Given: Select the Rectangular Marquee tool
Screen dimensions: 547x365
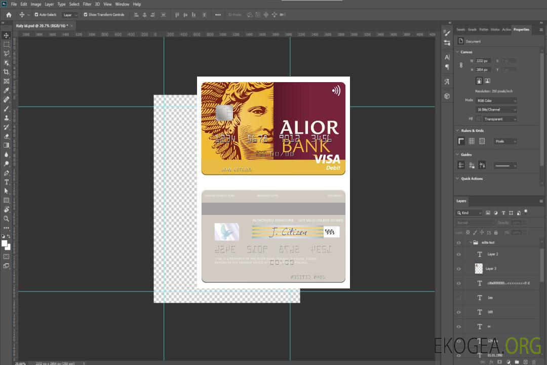Looking at the screenshot, I should click(6, 45).
